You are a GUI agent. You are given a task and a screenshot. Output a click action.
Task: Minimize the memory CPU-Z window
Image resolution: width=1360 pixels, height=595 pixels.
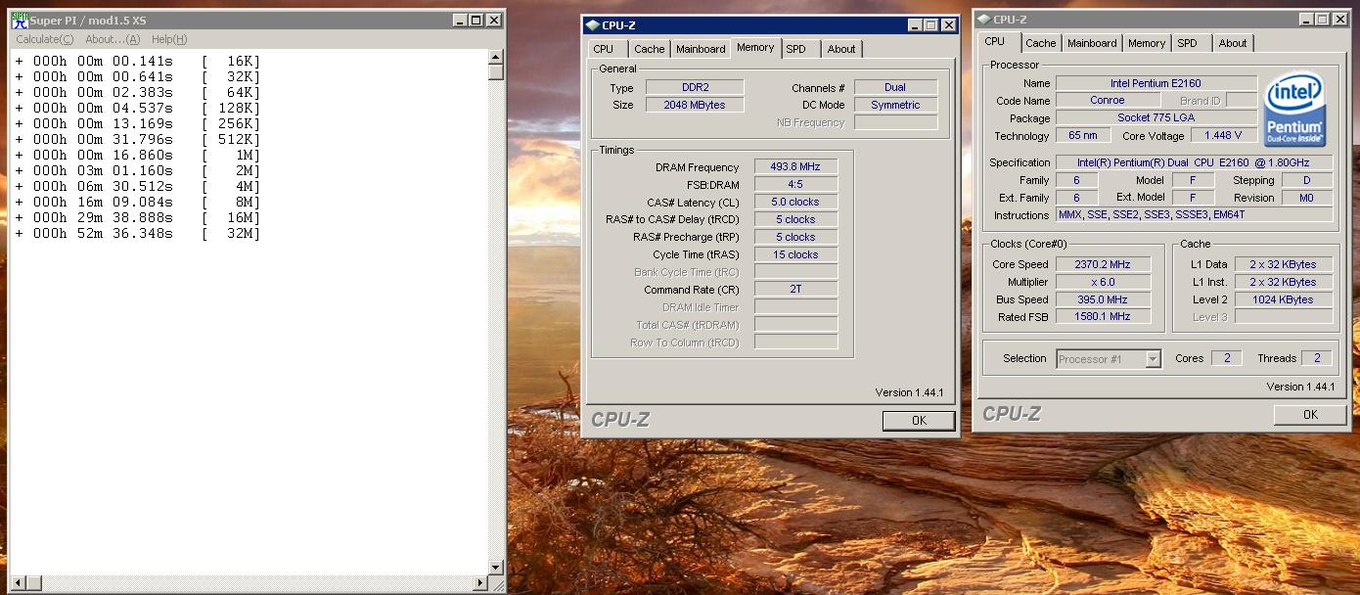click(915, 25)
